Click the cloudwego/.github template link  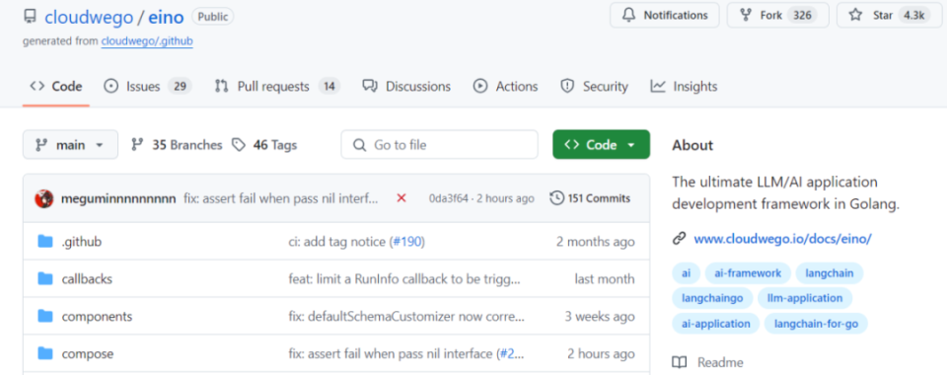pos(147,41)
